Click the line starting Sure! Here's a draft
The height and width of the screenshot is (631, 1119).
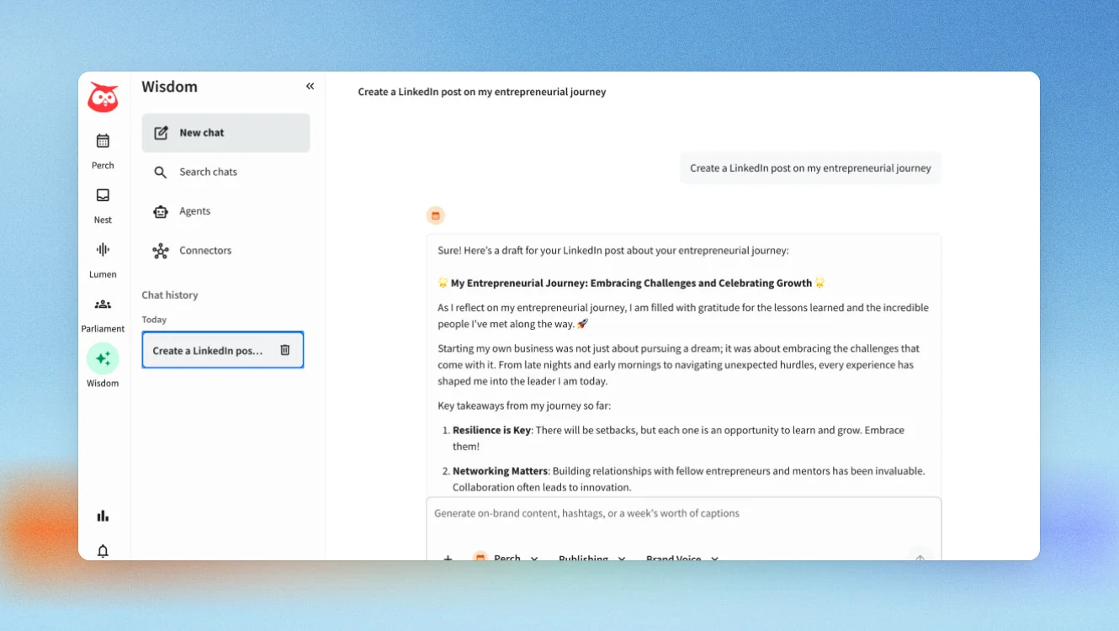[x=613, y=251]
